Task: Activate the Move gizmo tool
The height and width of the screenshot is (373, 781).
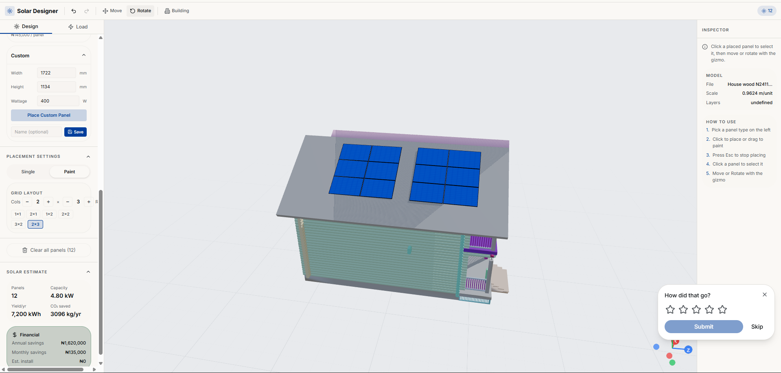Action: tap(112, 11)
